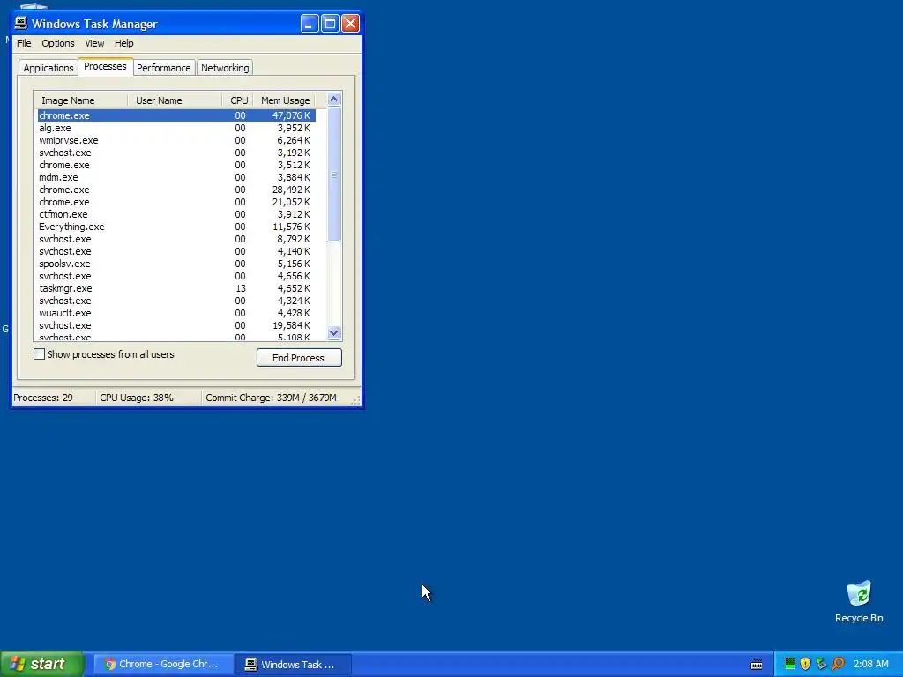Select the chrome.exe row using 47,076 K

click(176, 115)
